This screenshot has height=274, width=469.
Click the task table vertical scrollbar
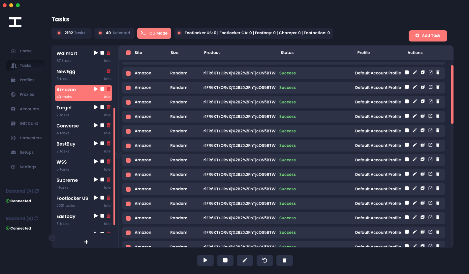click(452, 95)
